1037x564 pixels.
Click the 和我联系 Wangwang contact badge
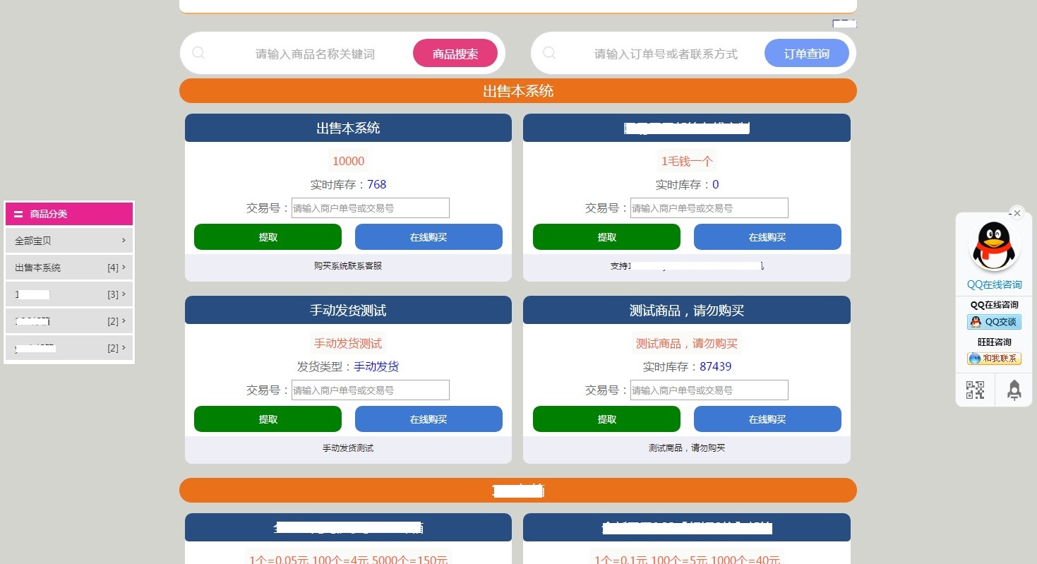click(x=994, y=359)
